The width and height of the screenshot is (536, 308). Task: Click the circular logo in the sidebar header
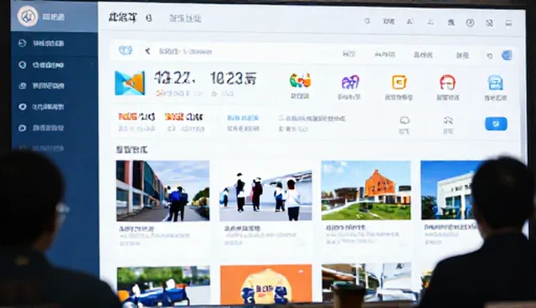click(x=28, y=16)
